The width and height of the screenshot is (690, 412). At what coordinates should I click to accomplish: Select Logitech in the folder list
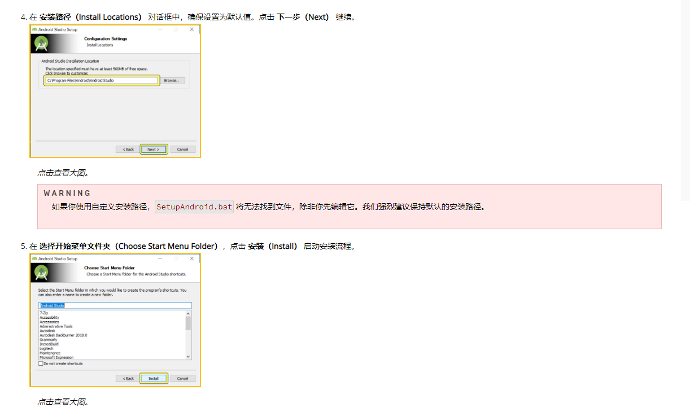point(46,349)
